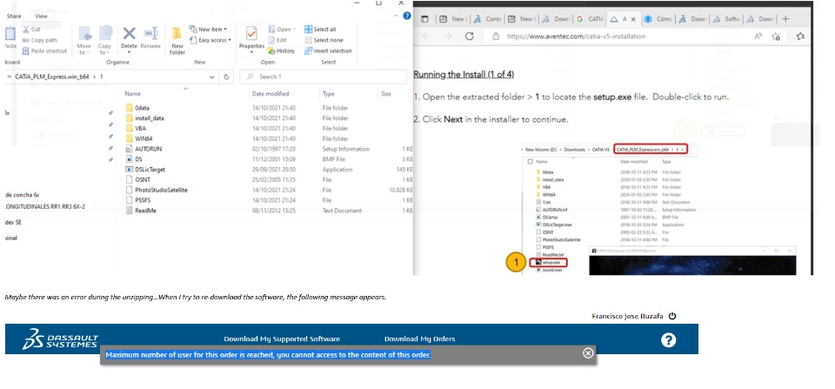835x389 pixels.
Task: Click the History icon in Open group
Action: click(271, 50)
